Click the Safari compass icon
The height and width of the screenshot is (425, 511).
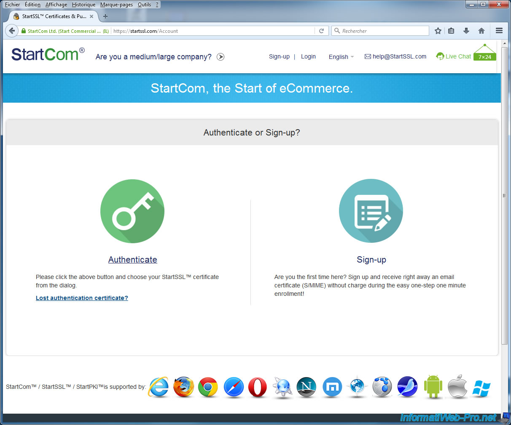pos(234,387)
